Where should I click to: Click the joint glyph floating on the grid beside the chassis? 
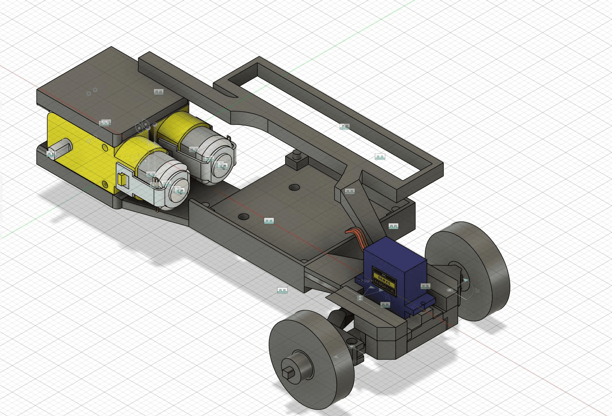[282, 291]
